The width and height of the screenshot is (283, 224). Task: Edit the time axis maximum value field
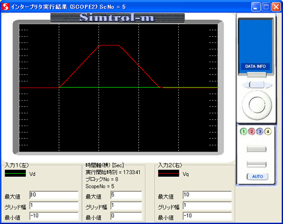[x=126, y=195]
